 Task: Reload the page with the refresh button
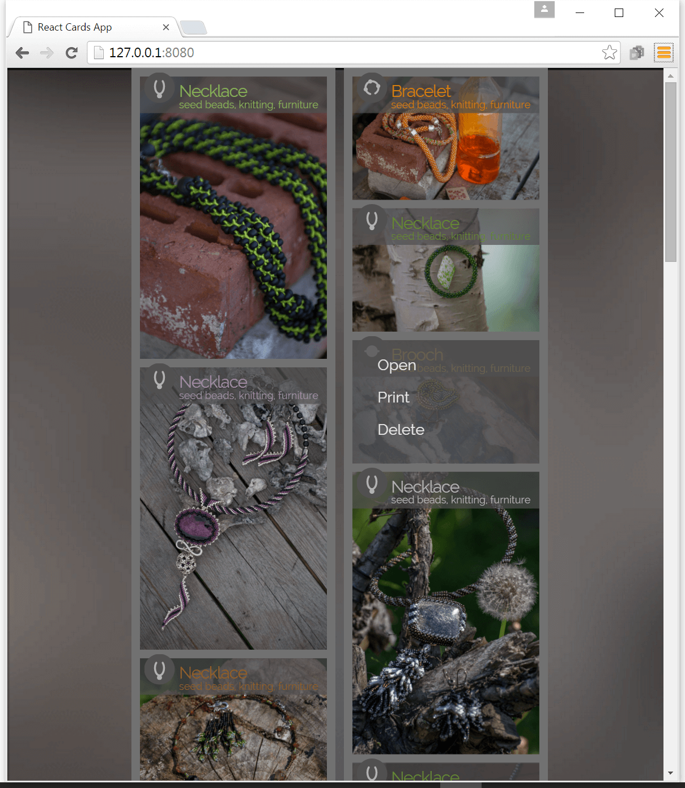click(x=71, y=53)
